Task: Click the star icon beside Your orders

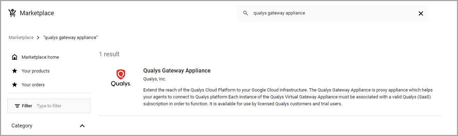Action: pos(15,85)
